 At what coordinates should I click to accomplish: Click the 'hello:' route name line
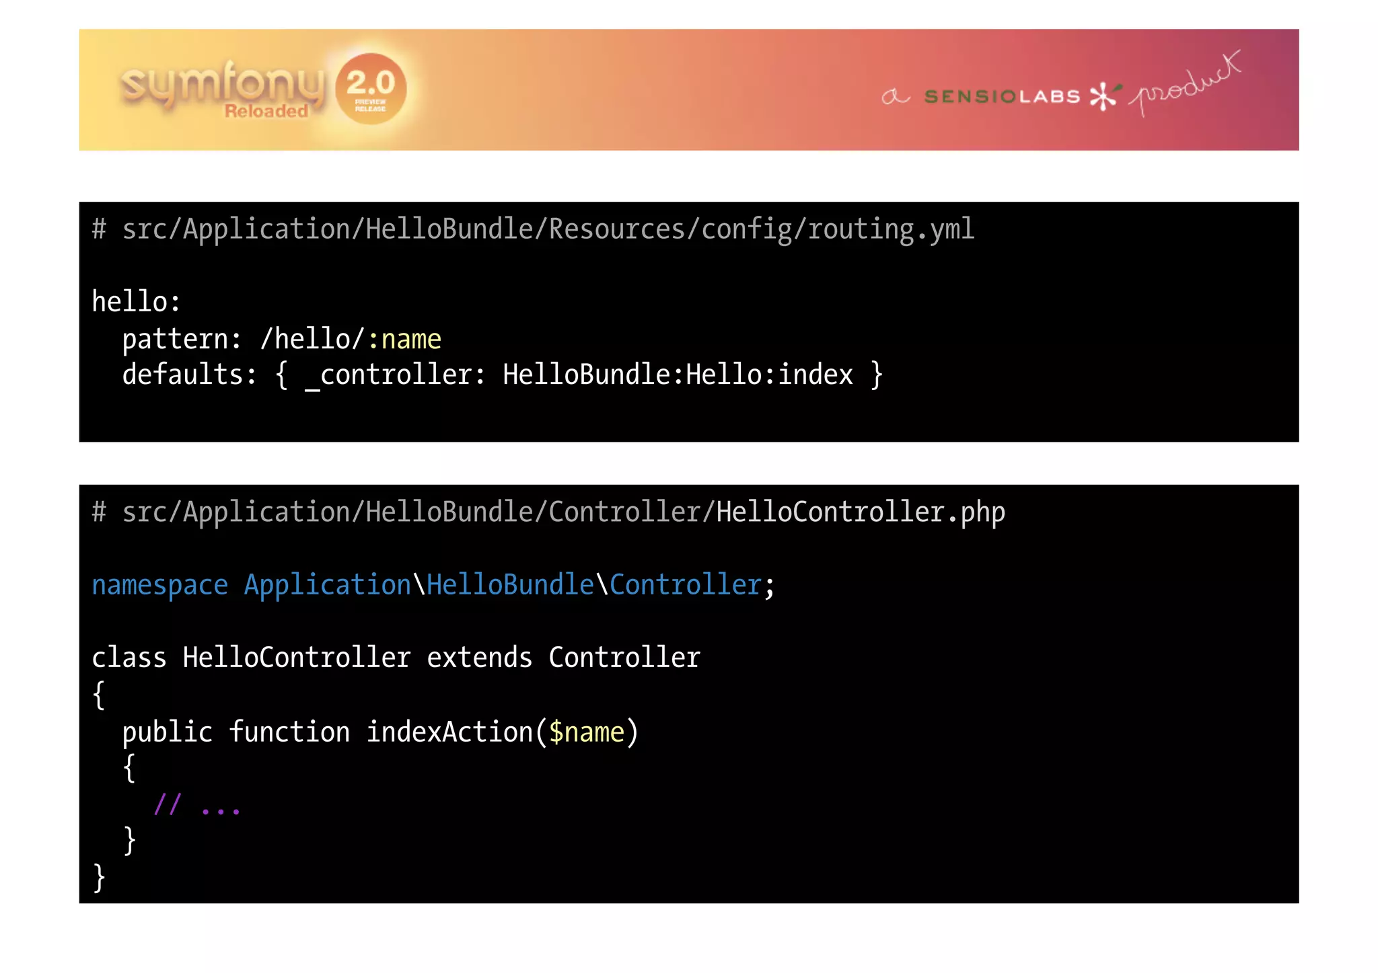click(136, 302)
